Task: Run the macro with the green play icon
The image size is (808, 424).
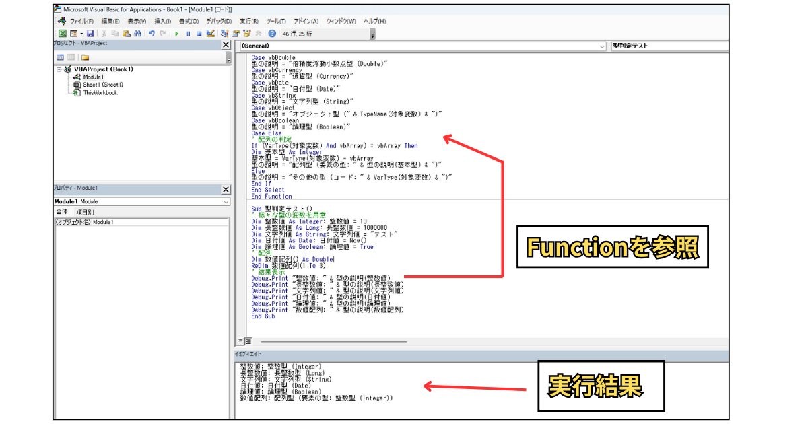Action: [176, 33]
